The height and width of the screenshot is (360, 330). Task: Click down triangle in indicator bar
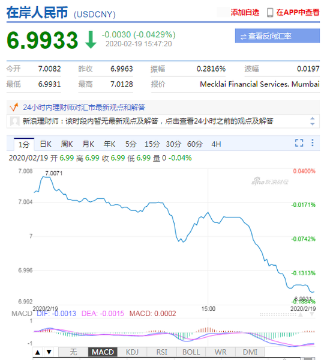coord(49,352)
